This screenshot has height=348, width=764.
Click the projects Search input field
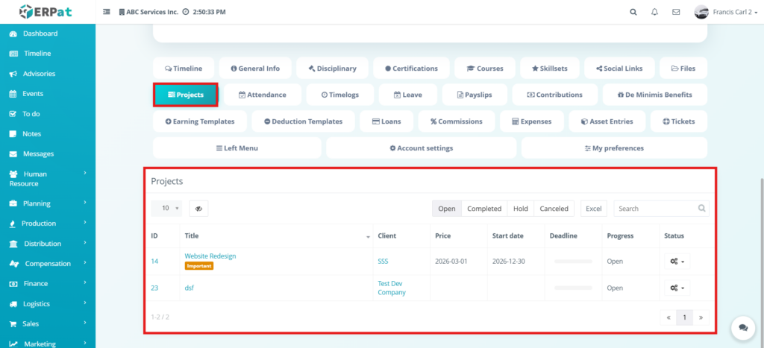pyautogui.click(x=655, y=209)
